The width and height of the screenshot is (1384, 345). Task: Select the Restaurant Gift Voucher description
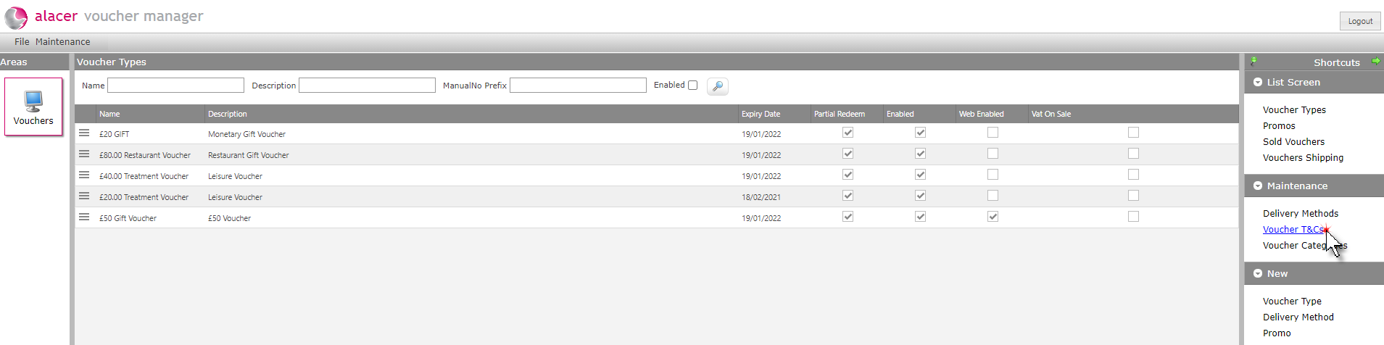[248, 155]
